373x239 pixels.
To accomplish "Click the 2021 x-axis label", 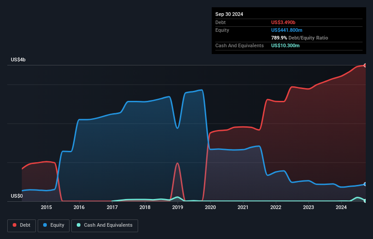I will (243, 207).
